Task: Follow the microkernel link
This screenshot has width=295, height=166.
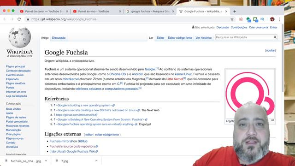Action: click(x=71, y=79)
